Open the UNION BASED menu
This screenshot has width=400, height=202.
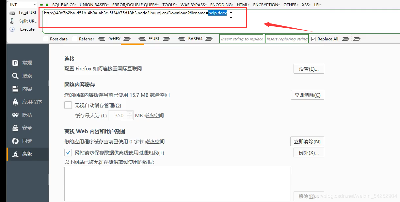[x=94, y=5]
